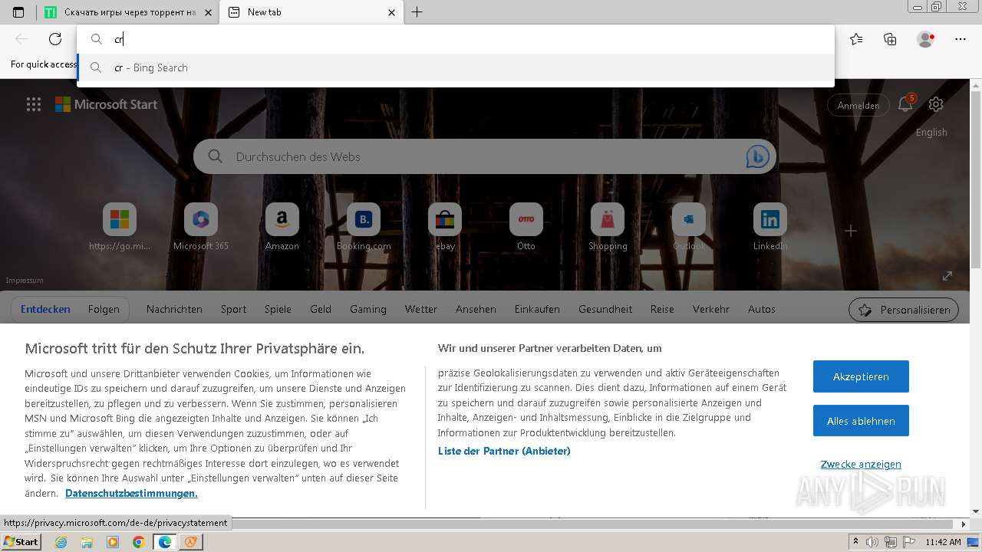Click the Akzeptieren cookie button
Image resolution: width=982 pixels, height=552 pixels.
coord(861,376)
